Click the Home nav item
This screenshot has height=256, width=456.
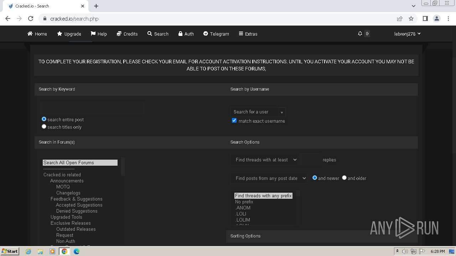click(37, 34)
